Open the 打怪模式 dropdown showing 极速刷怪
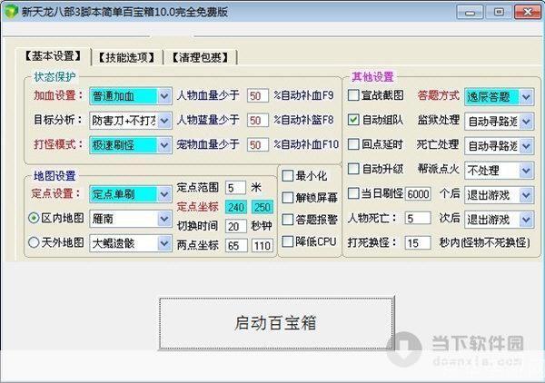The image size is (545, 383). 130,145
